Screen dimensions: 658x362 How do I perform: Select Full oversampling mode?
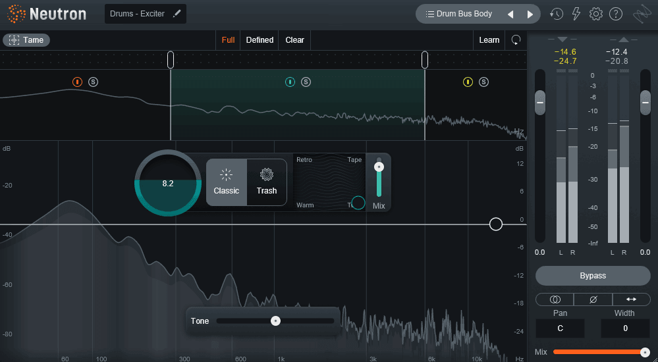[x=228, y=40]
